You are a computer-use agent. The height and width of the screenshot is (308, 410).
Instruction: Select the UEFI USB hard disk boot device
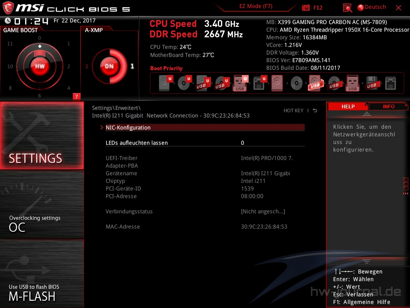pos(203,83)
